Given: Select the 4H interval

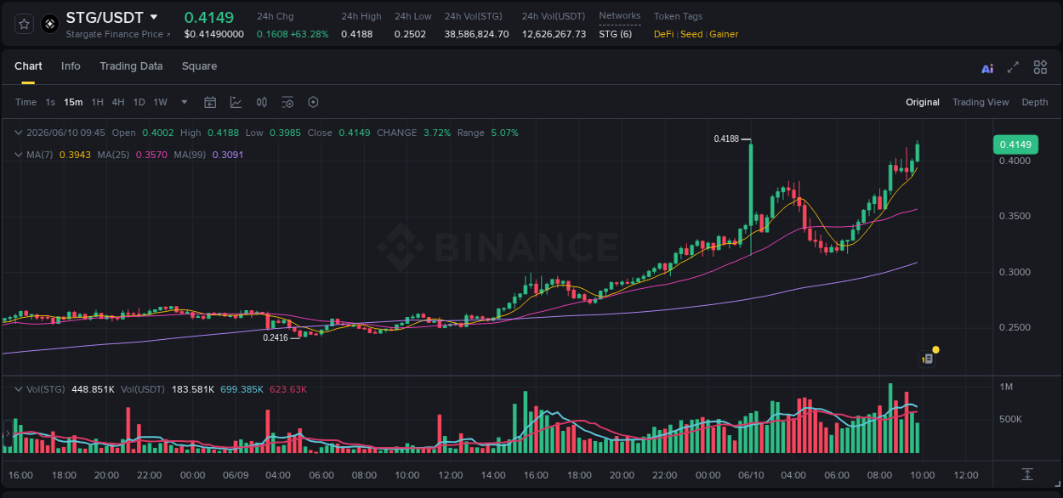Looking at the screenshot, I should (x=118, y=102).
